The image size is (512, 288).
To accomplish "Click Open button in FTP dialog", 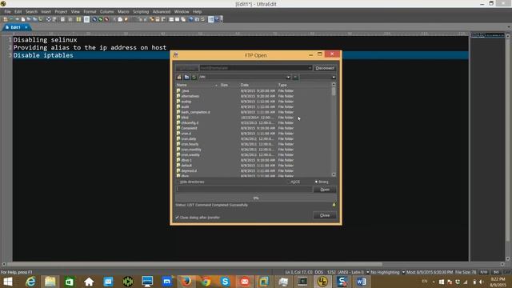I will pyautogui.click(x=325, y=190).
